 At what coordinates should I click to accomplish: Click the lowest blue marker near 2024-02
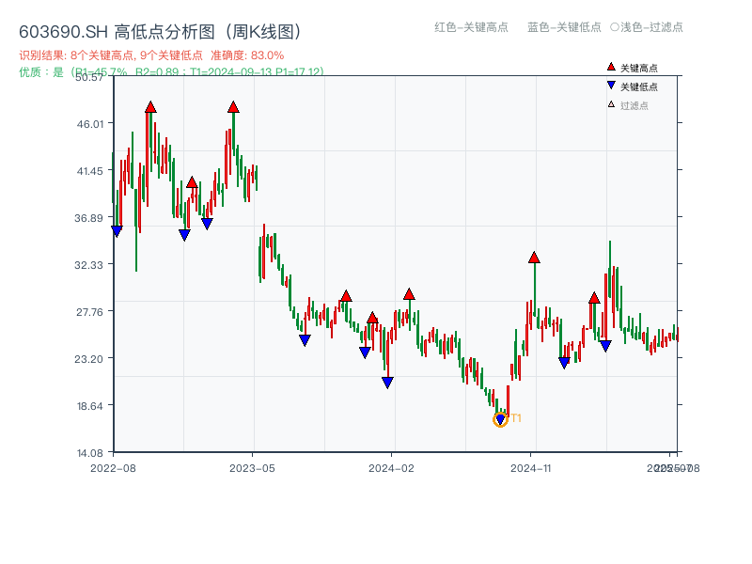(387, 380)
